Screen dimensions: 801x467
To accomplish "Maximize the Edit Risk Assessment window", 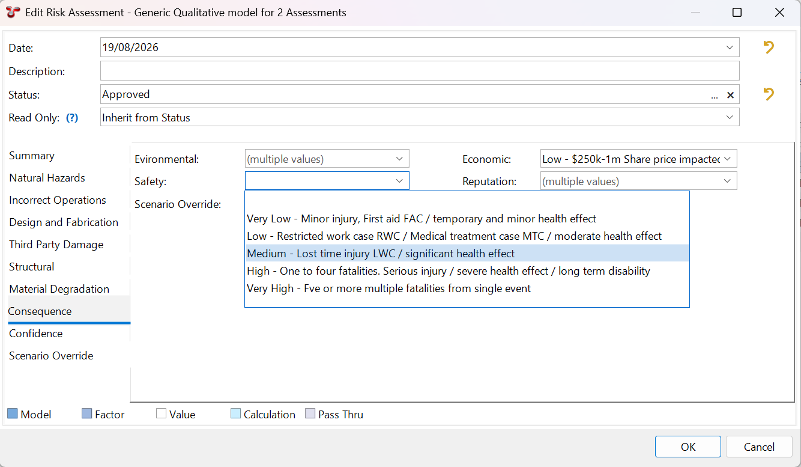I will click(737, 13).
